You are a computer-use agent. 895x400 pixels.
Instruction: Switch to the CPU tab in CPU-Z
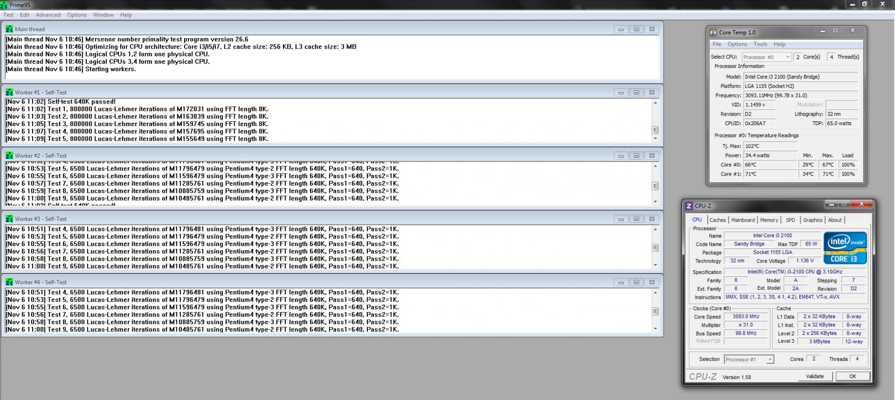[x=697, y=220]
